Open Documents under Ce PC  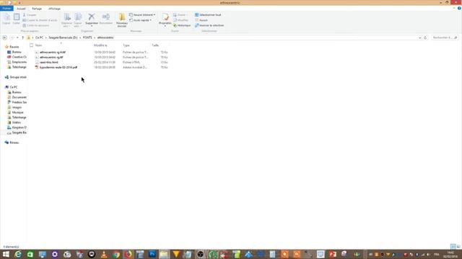click(19, 97)
